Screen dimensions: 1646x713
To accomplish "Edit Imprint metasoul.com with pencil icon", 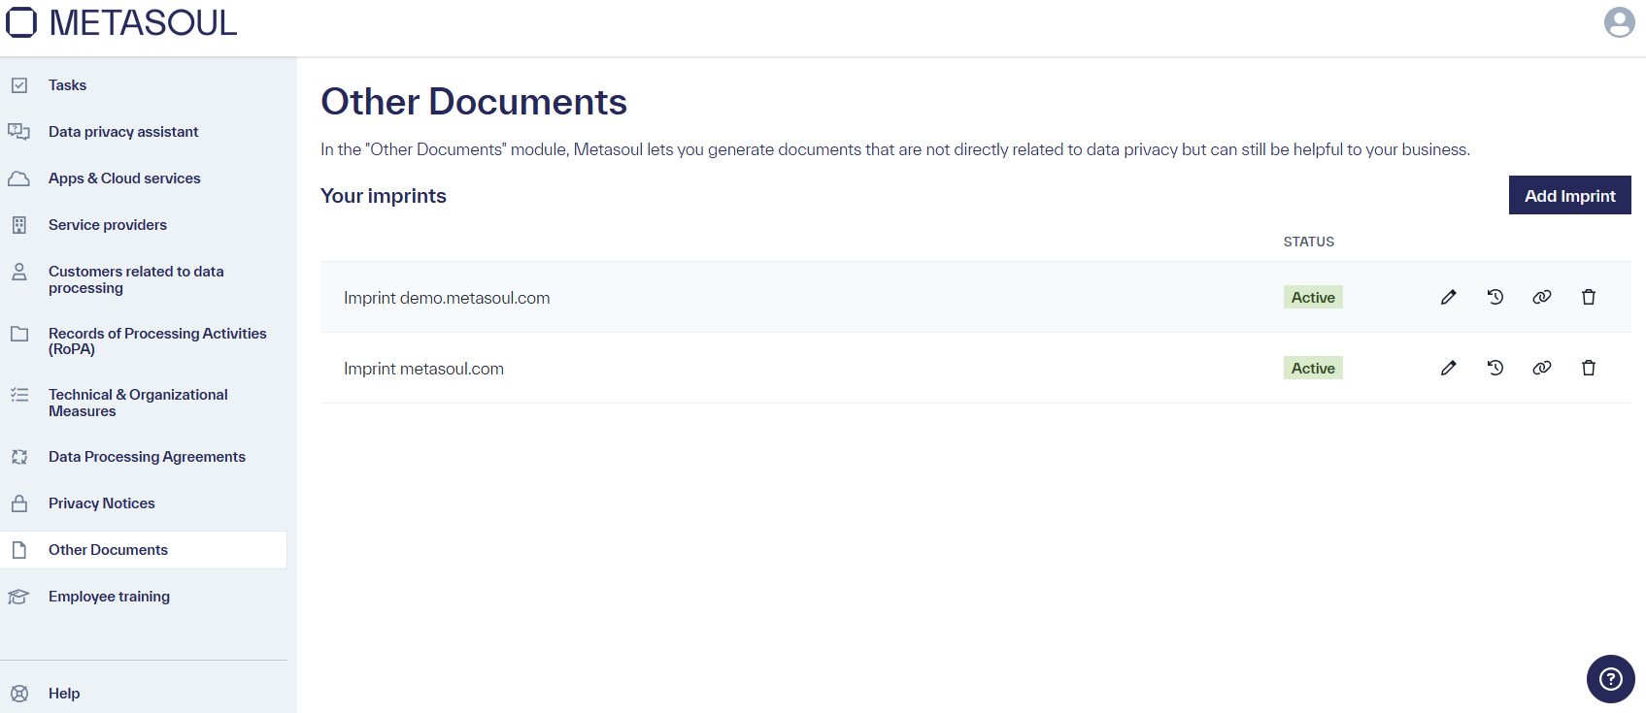I will pos(1449,368).
